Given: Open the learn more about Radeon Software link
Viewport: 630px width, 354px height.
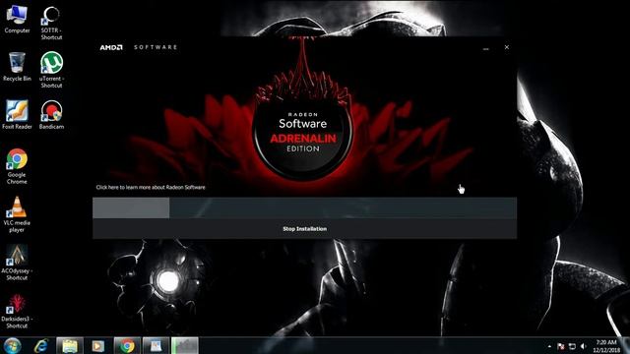Looking at the screenshot, I should coord(151,187).
